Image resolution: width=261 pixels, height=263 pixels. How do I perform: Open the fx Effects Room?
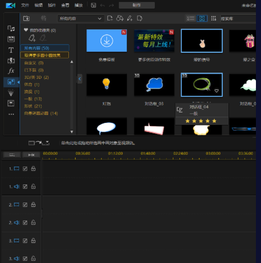click(x=11, y=71)
